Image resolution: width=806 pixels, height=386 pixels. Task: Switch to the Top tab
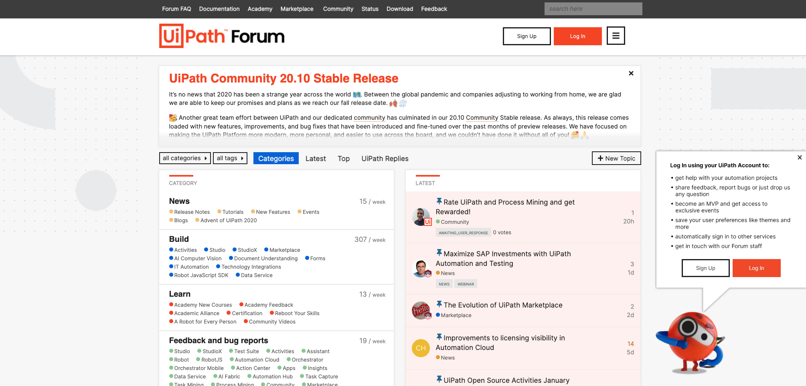pos(344,159)
